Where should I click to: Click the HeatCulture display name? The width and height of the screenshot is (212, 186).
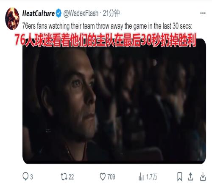click(x=39, y=14)
